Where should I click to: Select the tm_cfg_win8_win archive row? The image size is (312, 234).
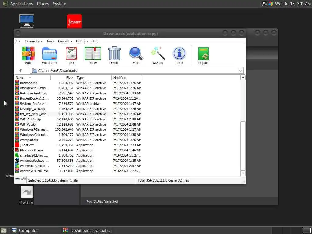tap(78, 114)
